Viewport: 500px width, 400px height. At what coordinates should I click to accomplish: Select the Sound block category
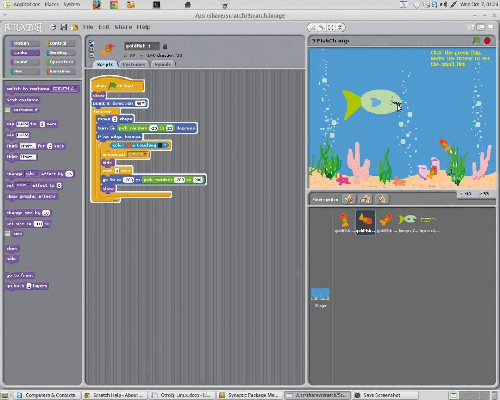click(x=25, y=62)
